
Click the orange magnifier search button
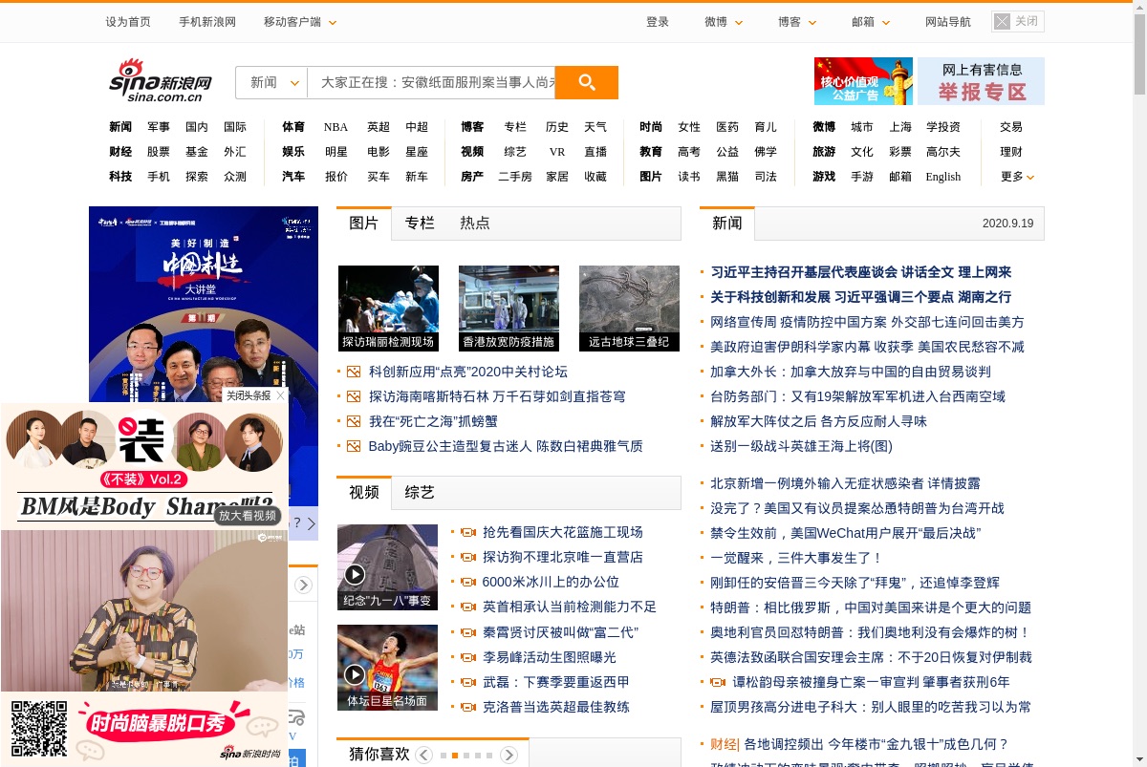click(x=587, y=82)
